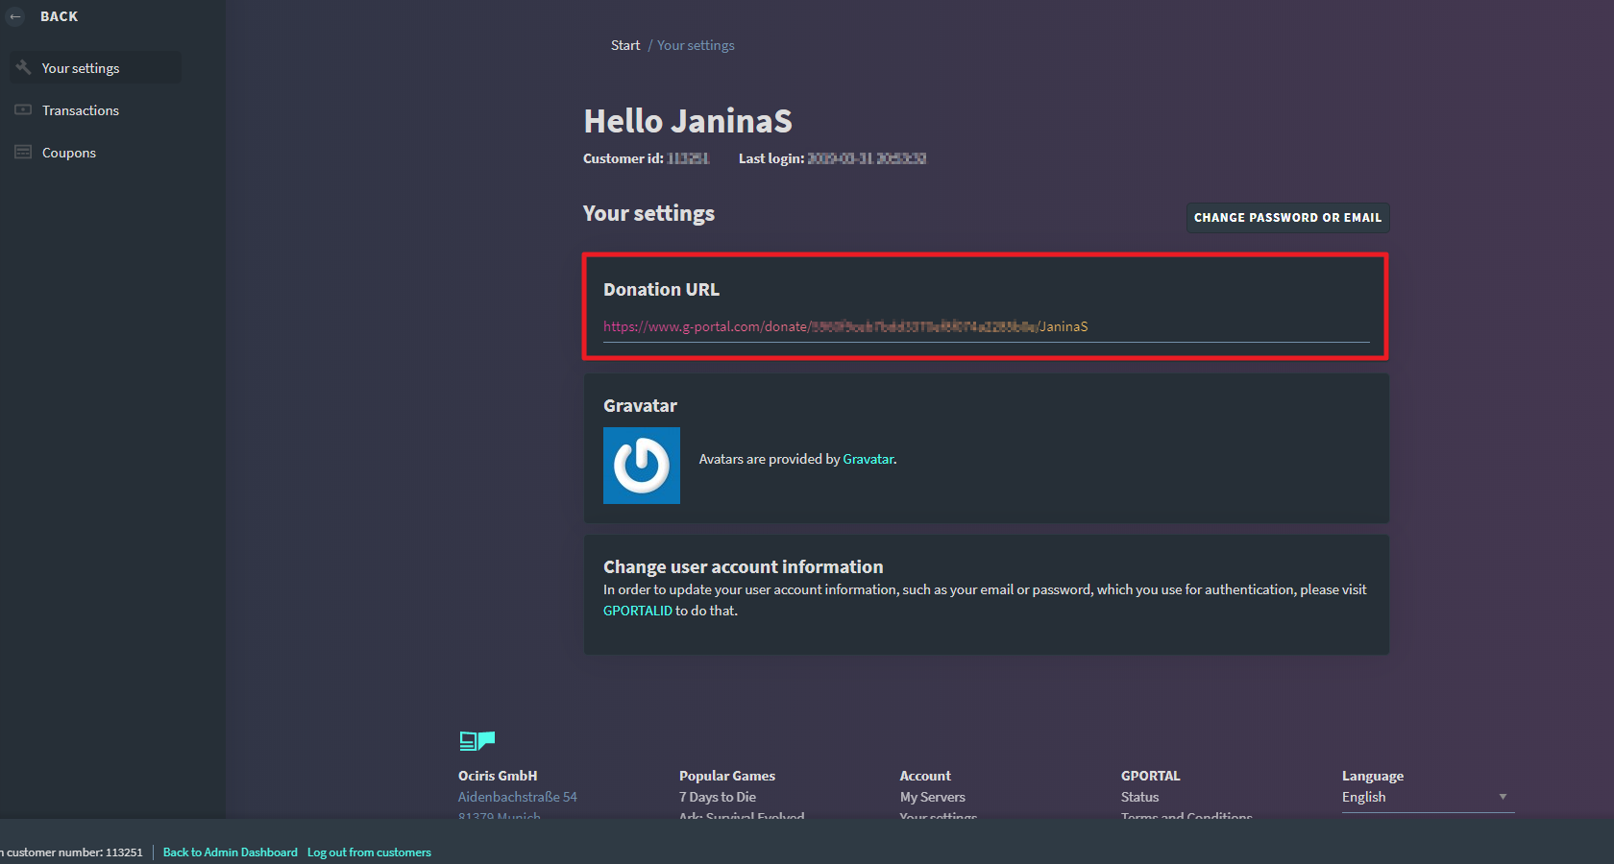The image size is (1614, 864).
Task: Click the Transactions money icon
Action: [24, 110]
